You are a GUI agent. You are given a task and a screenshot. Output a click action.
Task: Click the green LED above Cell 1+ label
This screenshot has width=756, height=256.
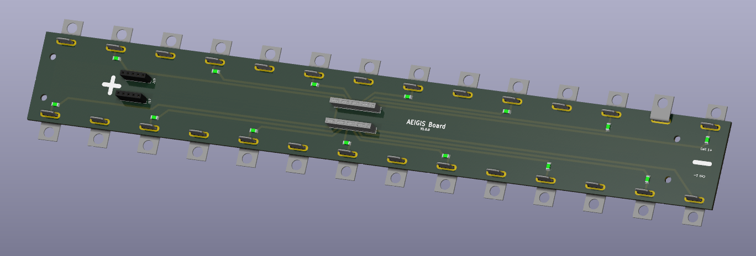pos(707,140)
